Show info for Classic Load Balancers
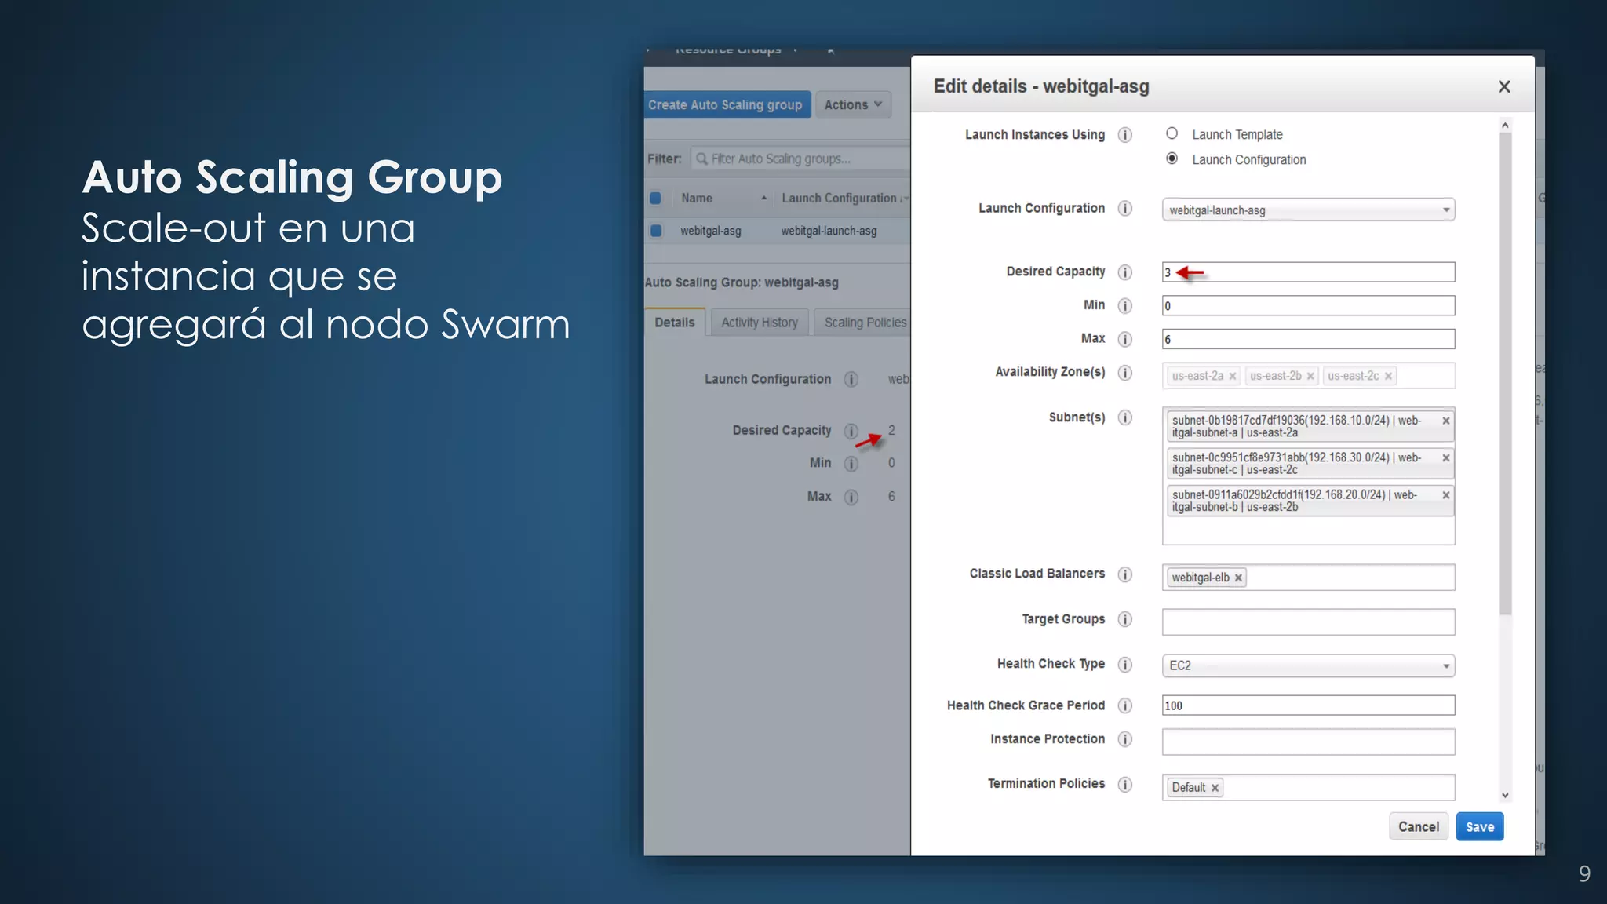This screenshot has width=1607, height=904. (1124, 574)
